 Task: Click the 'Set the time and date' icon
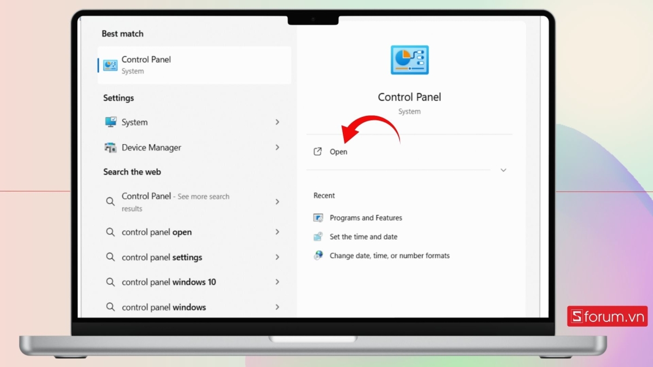pos(318,237)
